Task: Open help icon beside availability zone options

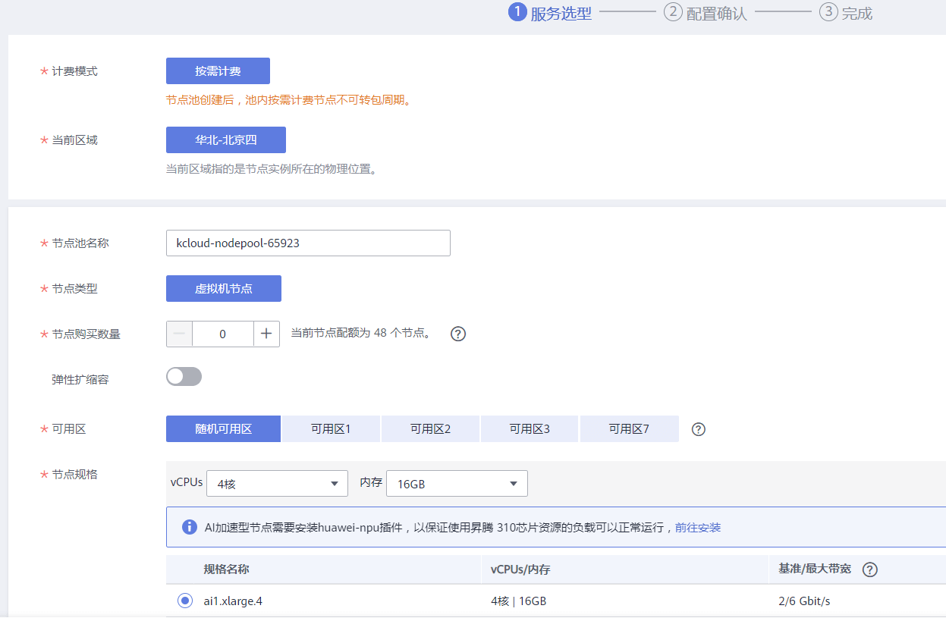Action: [699, 429]
